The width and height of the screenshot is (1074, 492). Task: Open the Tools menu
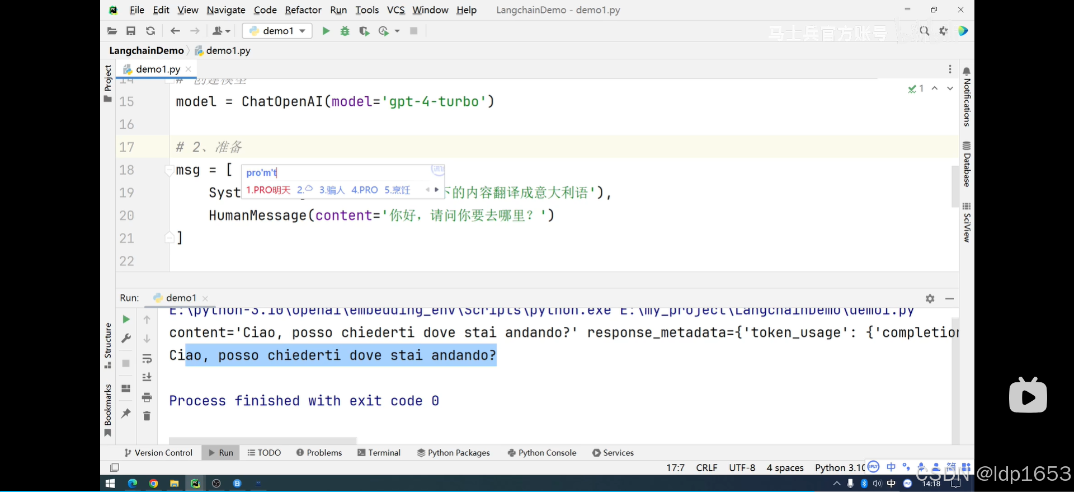click(x=367, y=10)
